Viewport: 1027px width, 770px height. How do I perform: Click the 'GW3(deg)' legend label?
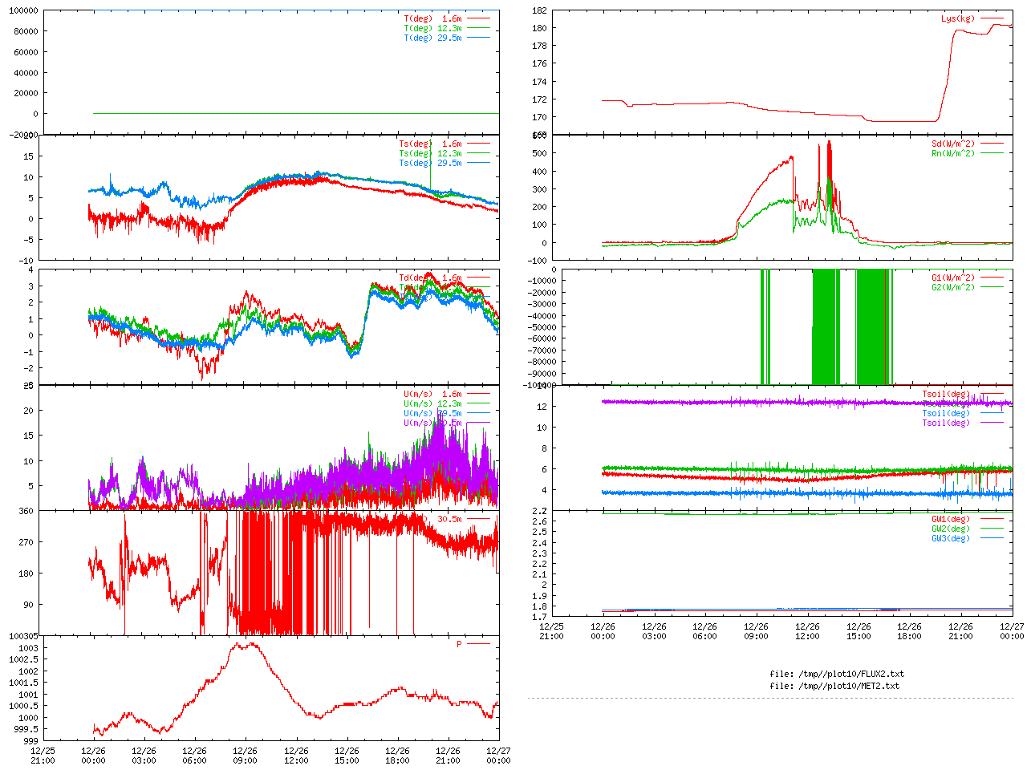click(x=951, y=539)
